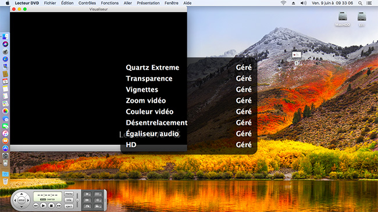Viewport: 378px width, 212px height.
Task: Open Finder from the Dock
Action: point(5,37)
